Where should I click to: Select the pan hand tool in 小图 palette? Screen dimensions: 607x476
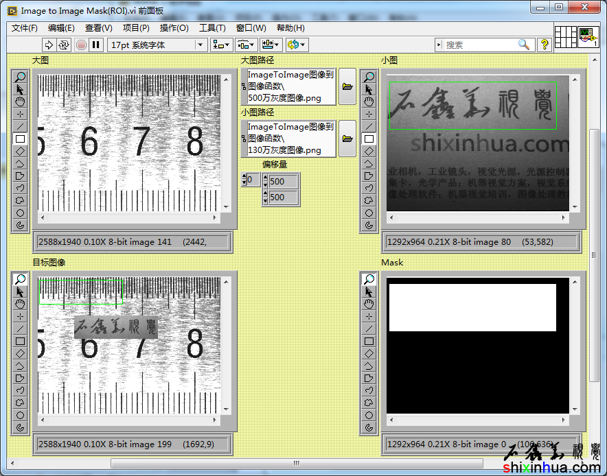point(369,102)
